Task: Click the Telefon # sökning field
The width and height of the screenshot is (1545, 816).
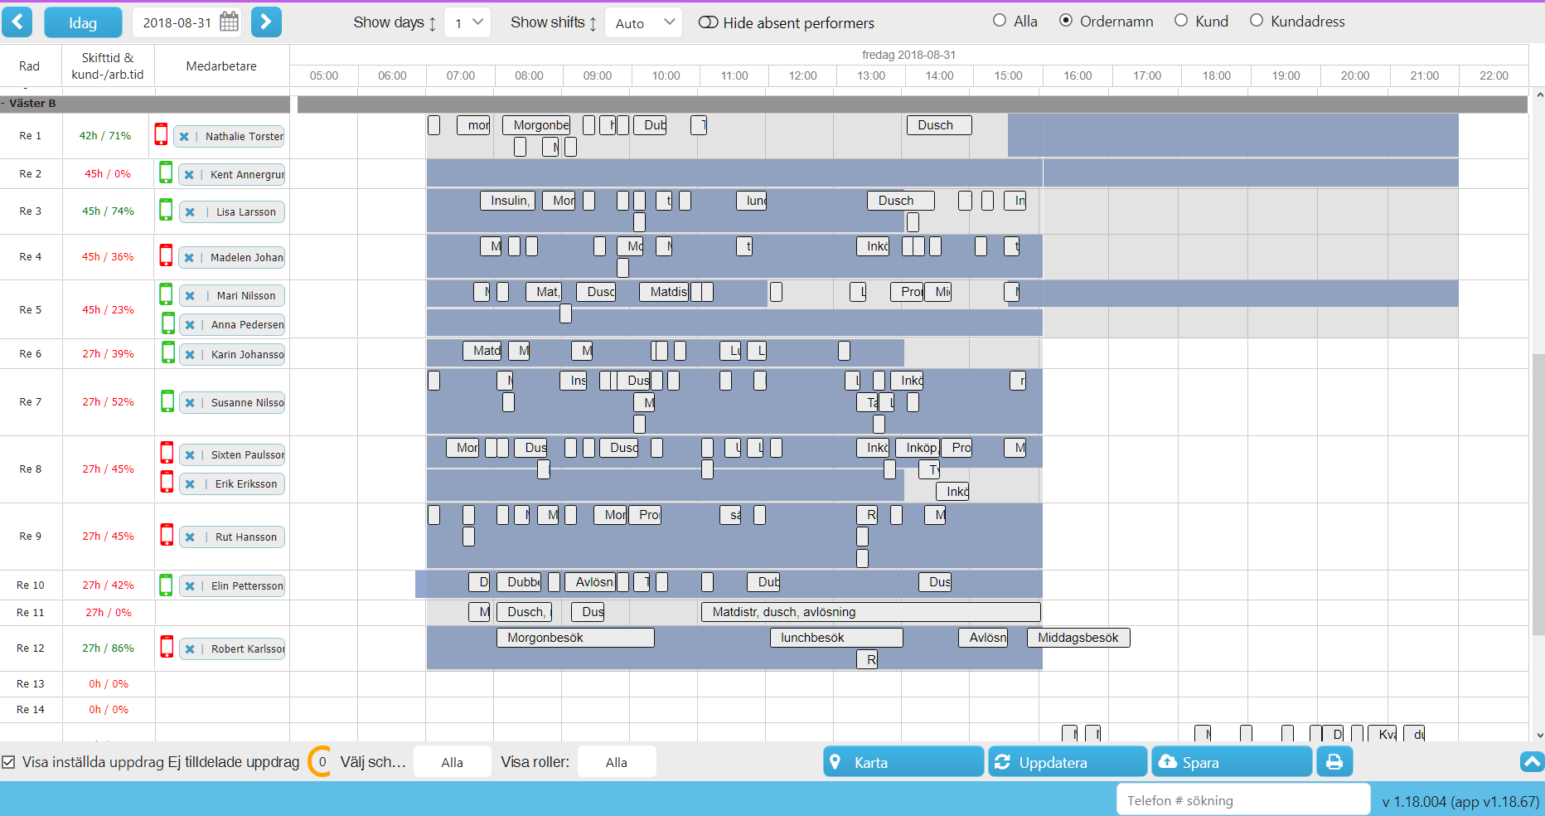Action: pyautogui.click(x=1242, y=800)
